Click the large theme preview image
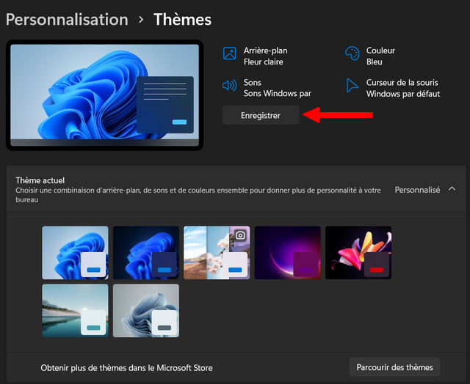This screenshot has height=384, width=470. click(x=104, y=95)
